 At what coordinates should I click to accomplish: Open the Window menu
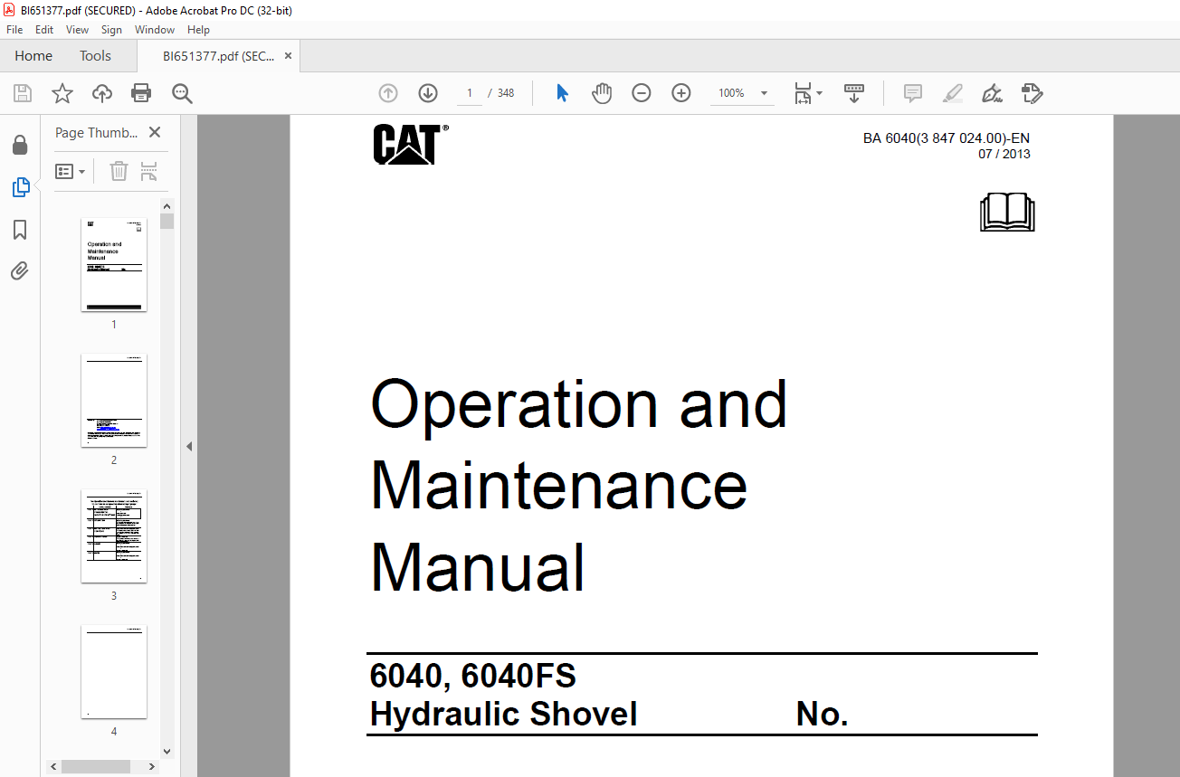click(x=155, y=30)
